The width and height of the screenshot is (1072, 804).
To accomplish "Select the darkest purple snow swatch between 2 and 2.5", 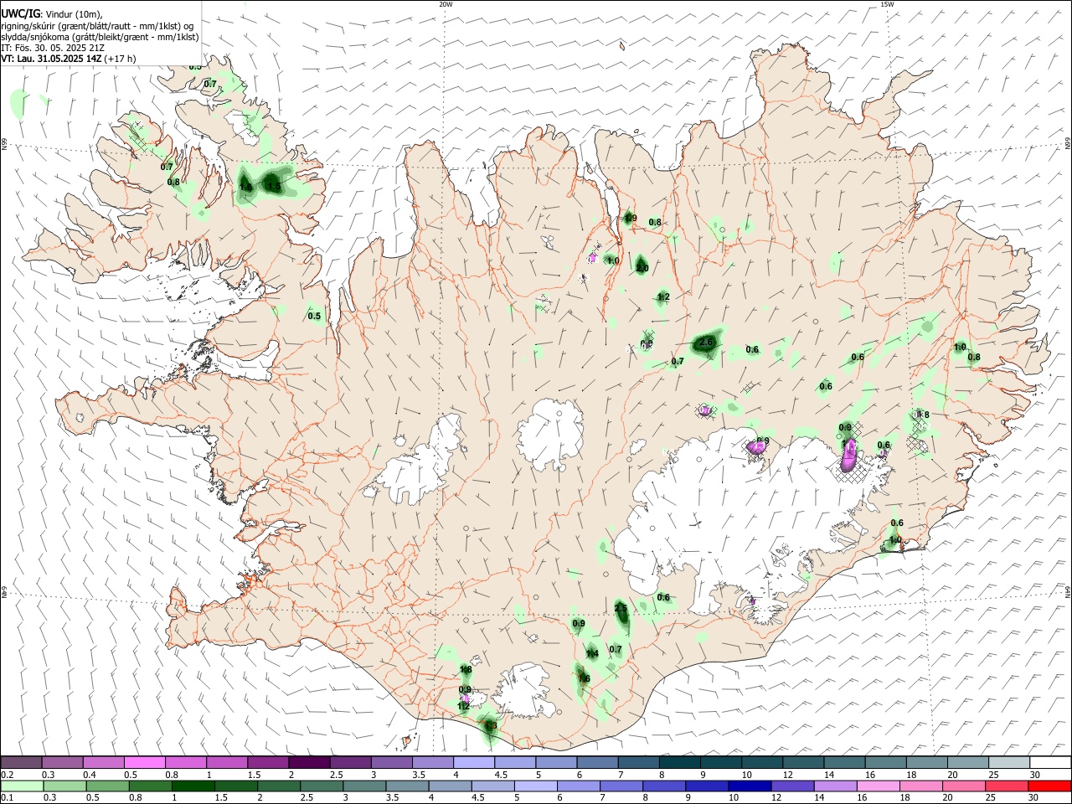I will (x=309, y=762).
